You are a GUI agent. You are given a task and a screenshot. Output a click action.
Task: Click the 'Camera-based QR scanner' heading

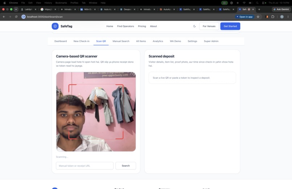(76, 56)
